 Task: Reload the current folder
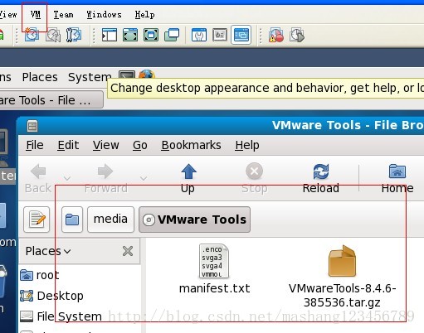click(x=321, y=178)
